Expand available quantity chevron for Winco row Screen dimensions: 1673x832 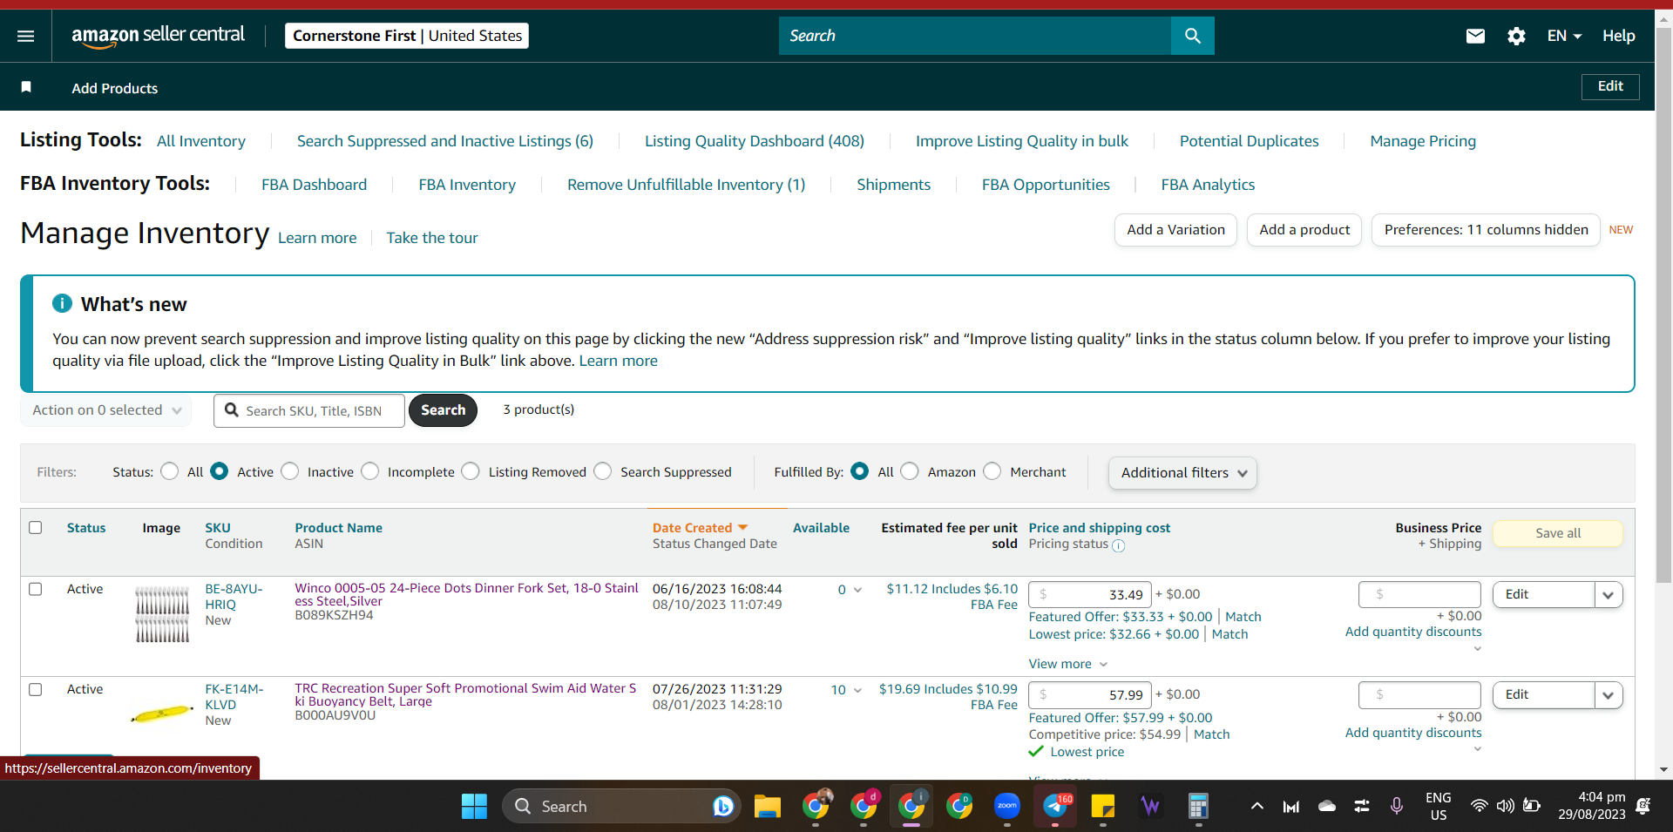point(857,590)
